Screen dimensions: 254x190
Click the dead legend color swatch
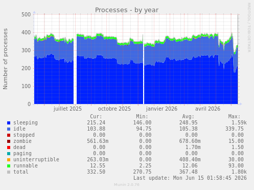(x=9, y=147)
